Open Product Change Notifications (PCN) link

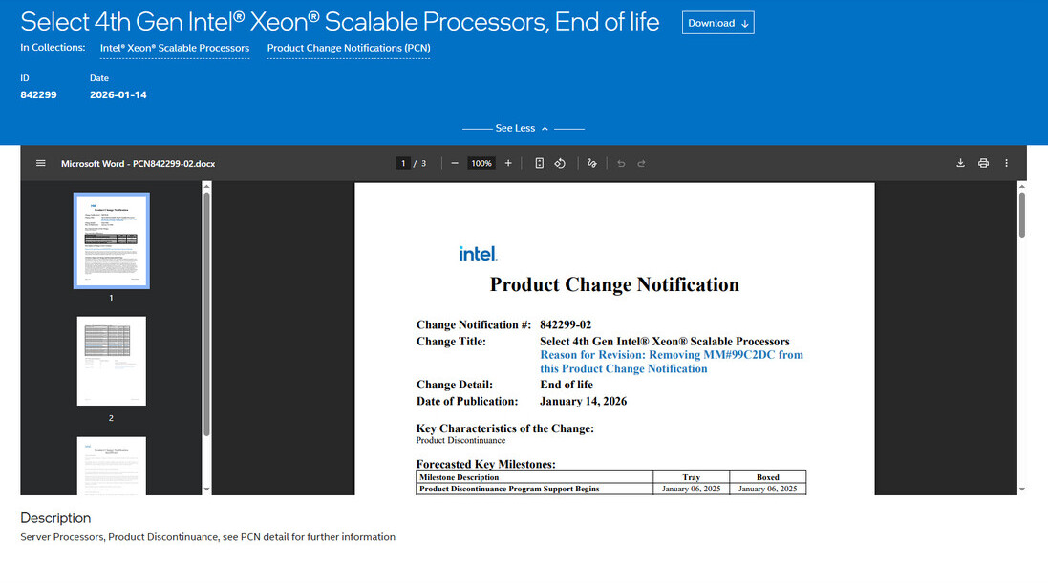[x=348, y=48]
